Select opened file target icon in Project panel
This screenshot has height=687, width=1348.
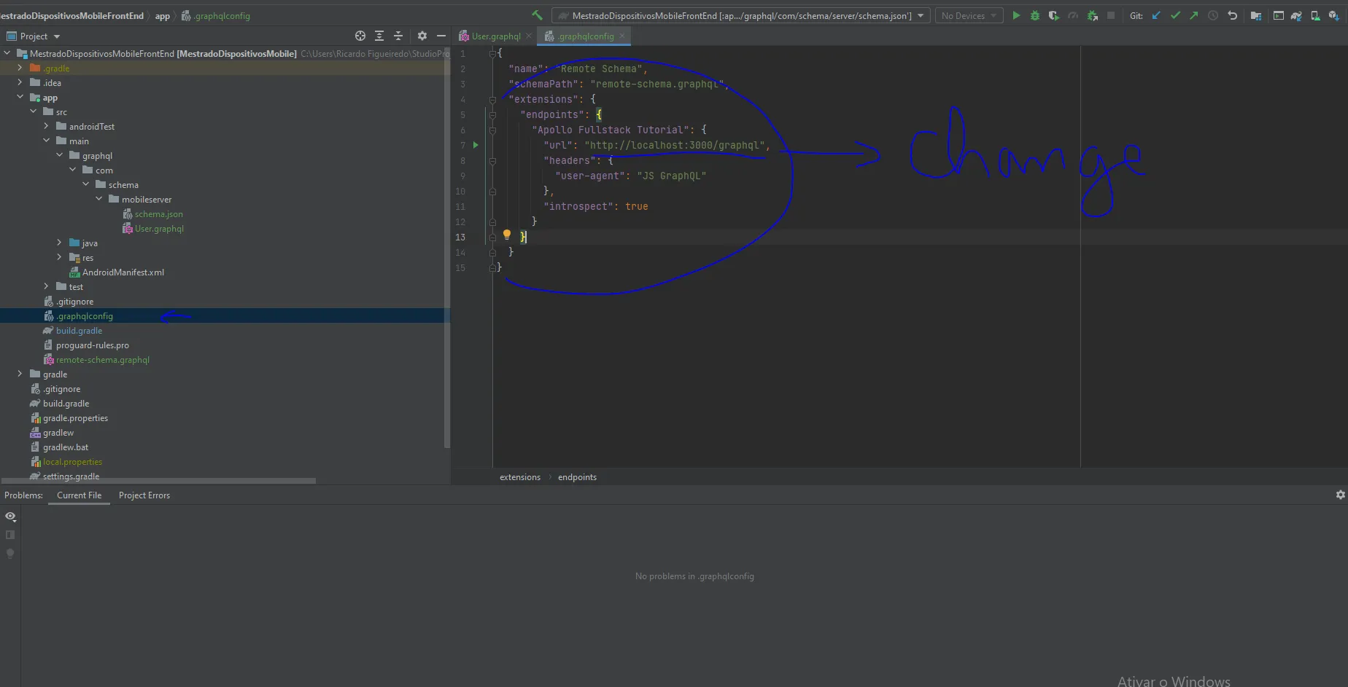tap(360, 36)
